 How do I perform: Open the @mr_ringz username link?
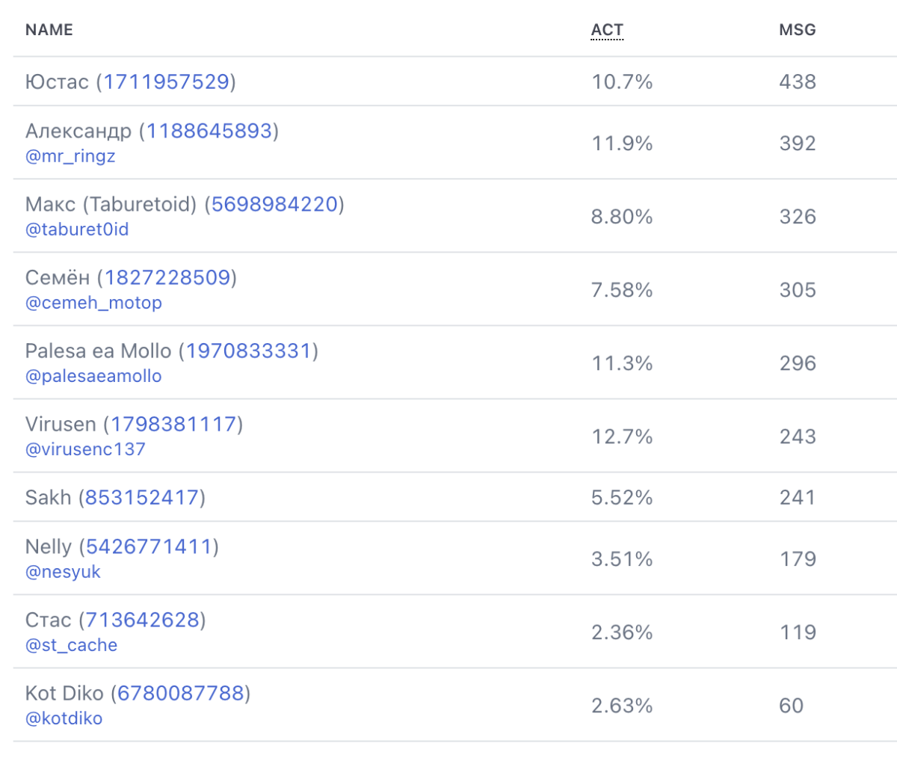70,156
